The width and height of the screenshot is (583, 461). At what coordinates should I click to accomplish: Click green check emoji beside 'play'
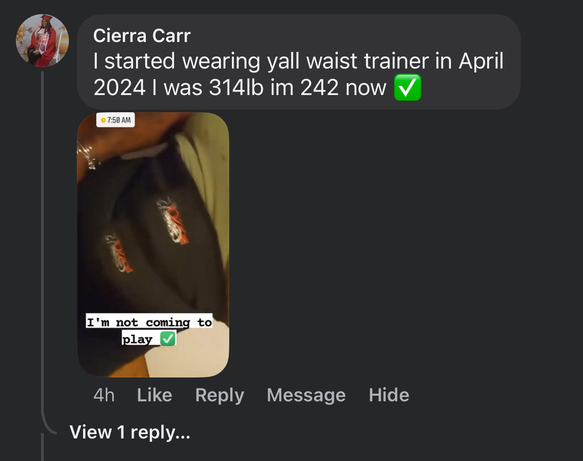click(x=167, y=339)
